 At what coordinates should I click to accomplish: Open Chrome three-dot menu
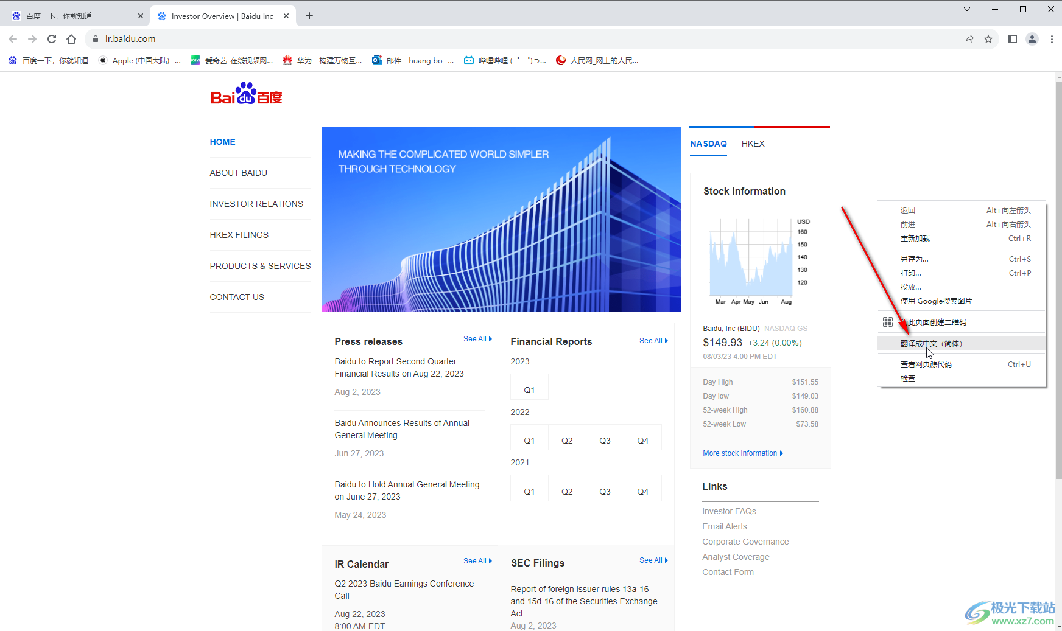coord(1052,39)
